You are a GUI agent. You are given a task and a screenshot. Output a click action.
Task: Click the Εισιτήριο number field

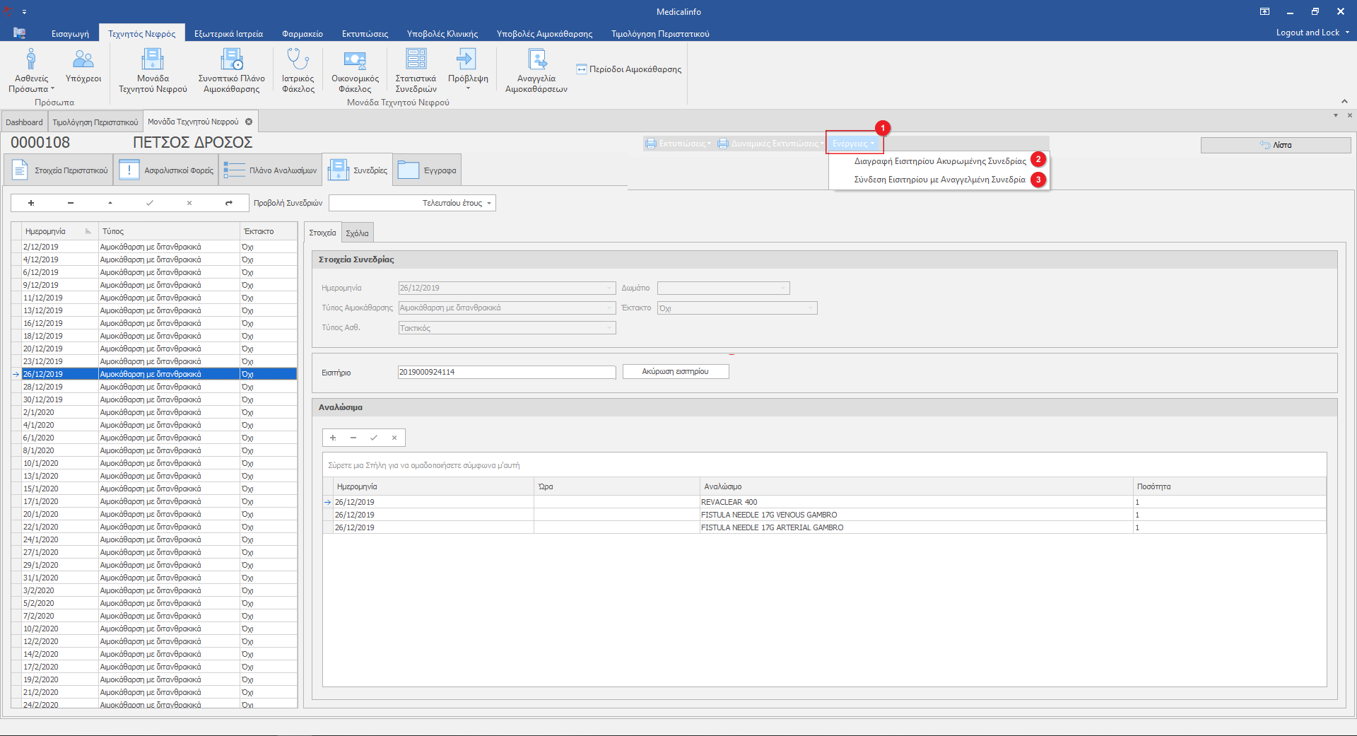pyautogui.click(x=506, y=373)
